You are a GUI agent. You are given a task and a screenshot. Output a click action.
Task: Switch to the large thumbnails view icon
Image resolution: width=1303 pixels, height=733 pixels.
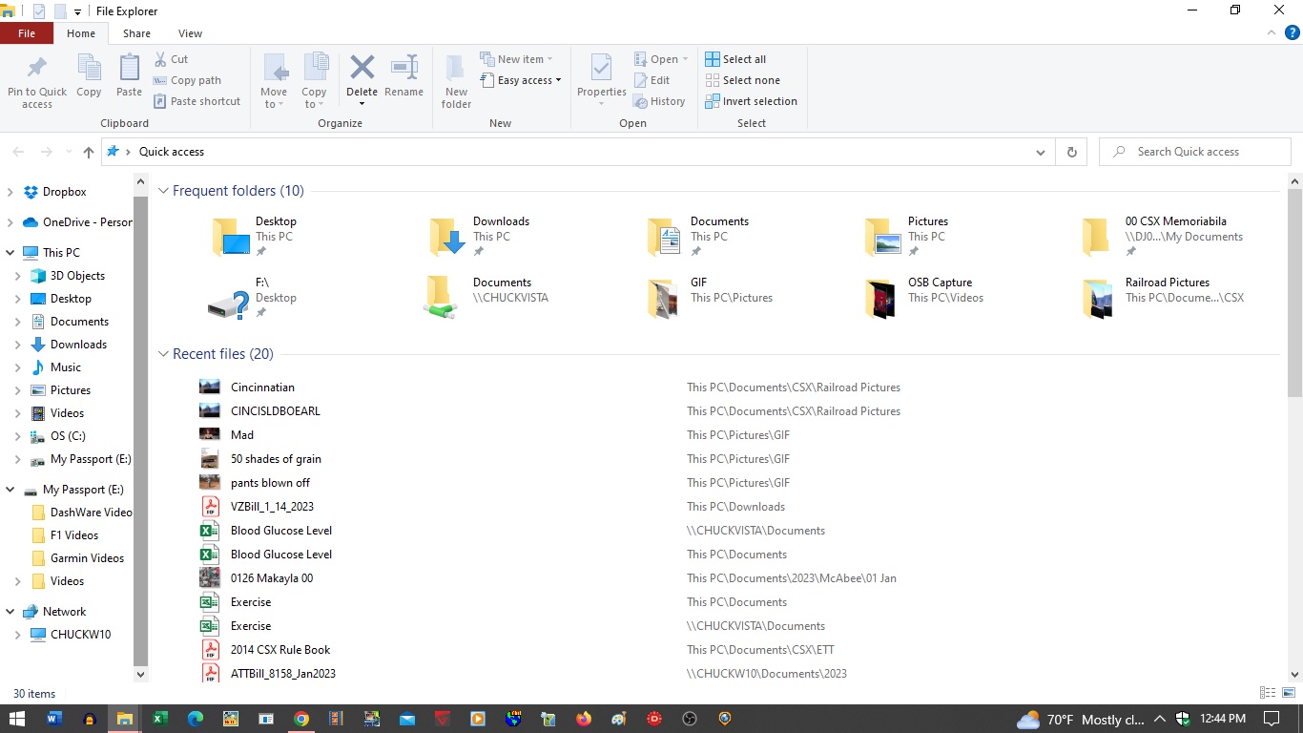(x=1290, y=693)
